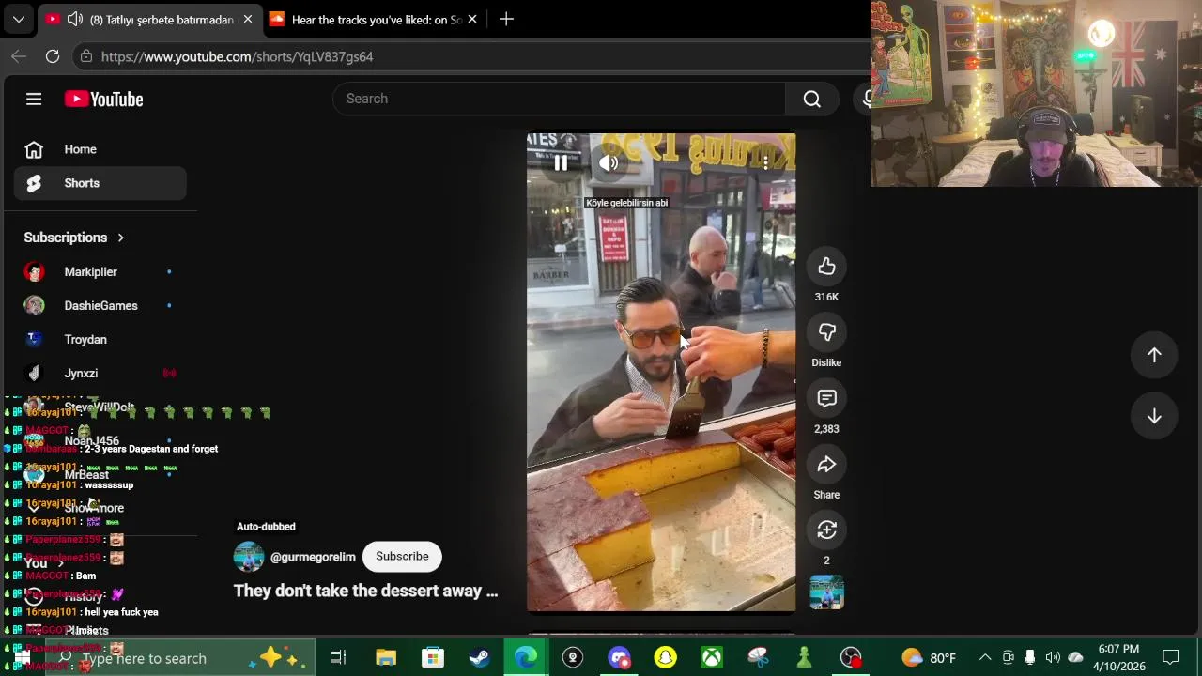Dislike this short
This screenshot has width=1202, height=676.
pos(826,332)
